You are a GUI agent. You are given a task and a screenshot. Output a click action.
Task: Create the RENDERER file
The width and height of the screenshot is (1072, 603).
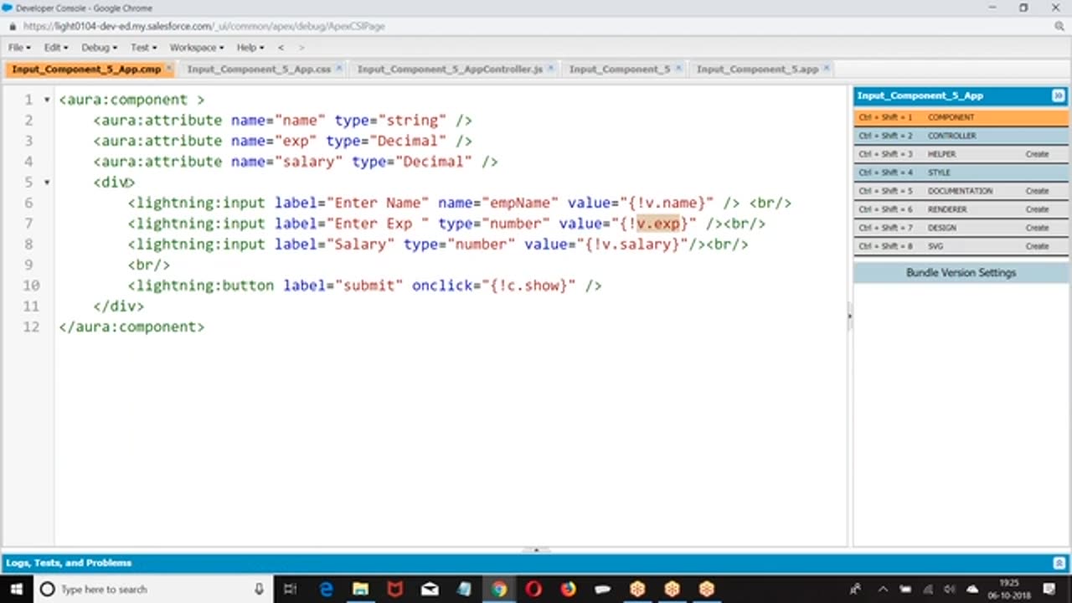(x=1037, y=209)
